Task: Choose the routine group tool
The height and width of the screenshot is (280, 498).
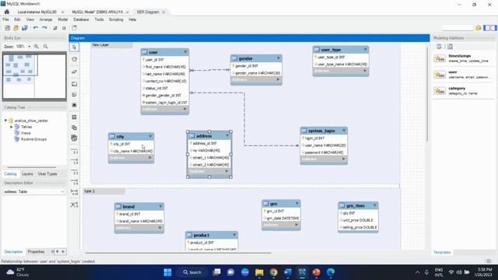Action: [x=75, y=138]
